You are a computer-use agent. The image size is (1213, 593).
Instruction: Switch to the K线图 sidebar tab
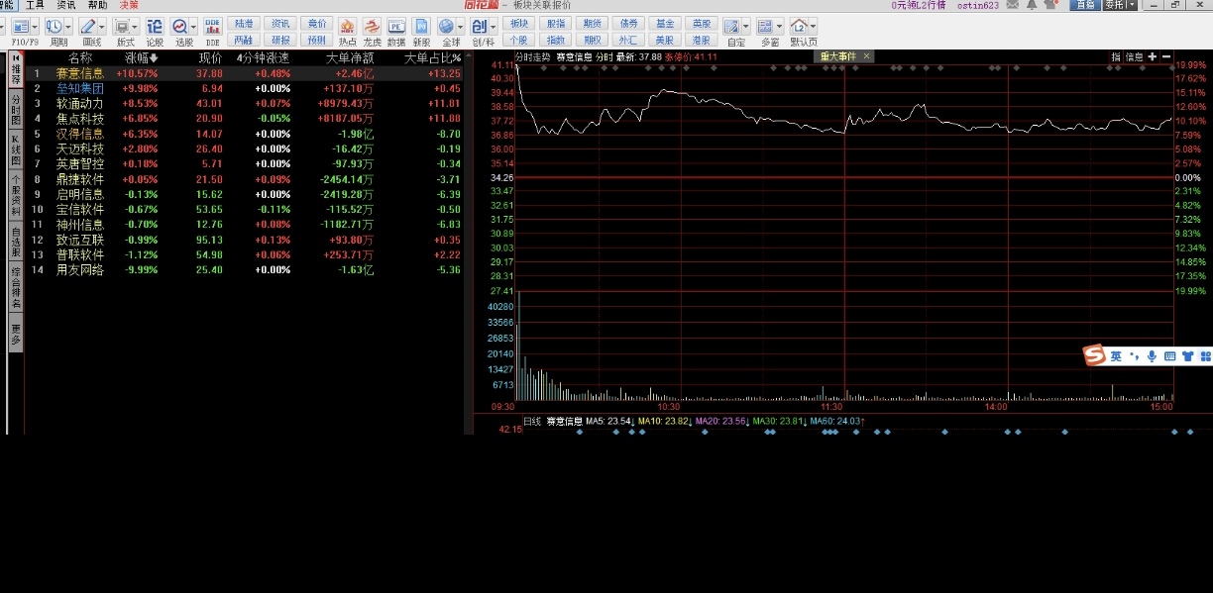[16, 149]
